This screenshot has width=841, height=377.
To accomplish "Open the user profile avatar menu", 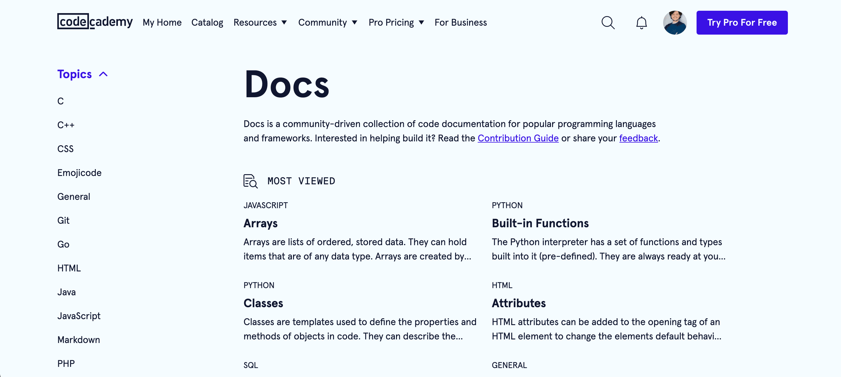I will click(675, 23).
